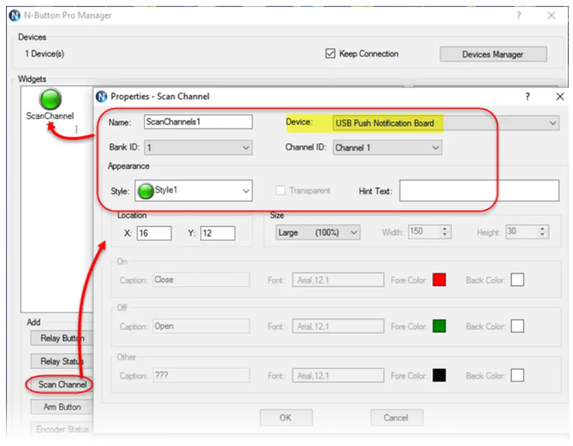Click the '1 Device(s)' text
Viewport: 573px width, 446px height.
44,54
